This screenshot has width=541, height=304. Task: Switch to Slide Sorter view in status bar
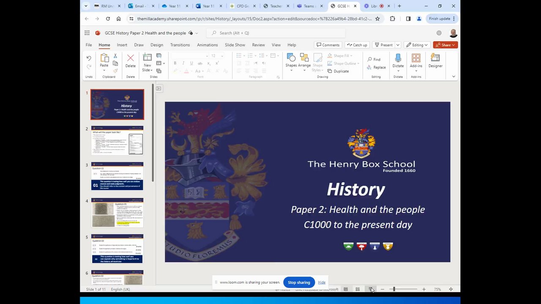coord(358,289)
